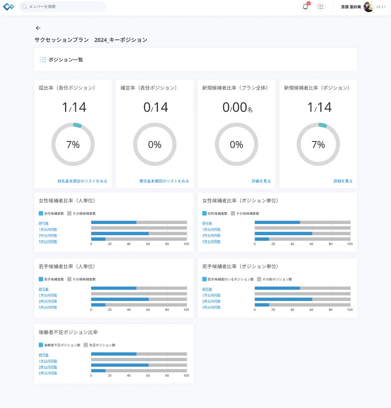Click the ポジション一覧 list icon
Screen dimensions: 391x408
pyautogui.click(x=43, y=60)
